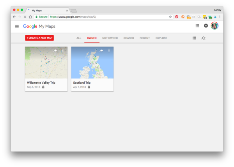Sort maps alphabetically with AZ icon

point(203,38)
